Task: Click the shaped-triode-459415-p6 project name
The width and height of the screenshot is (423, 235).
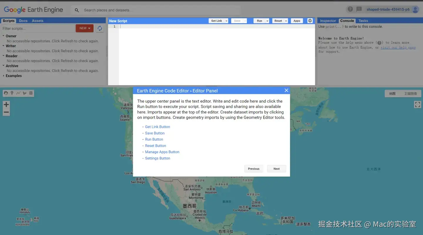Action: (x=388, y=9)
